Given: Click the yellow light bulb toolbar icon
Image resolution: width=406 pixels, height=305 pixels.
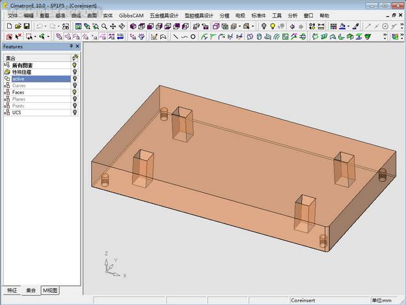Looking at the screenshot, I should click(273, 26).
